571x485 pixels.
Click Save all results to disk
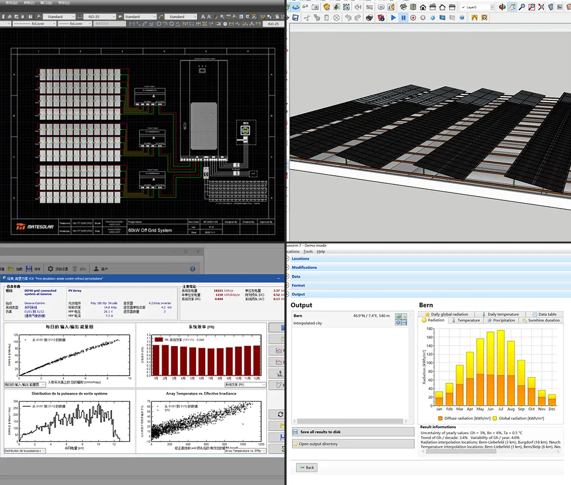coord(321,432)
